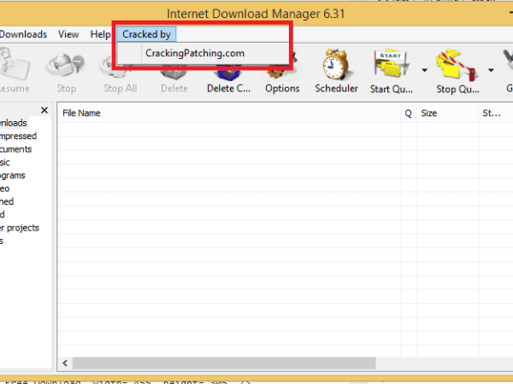Click the Cracked by menu
The height and width of the screenshot is (384, 513).
click(146, 34)
